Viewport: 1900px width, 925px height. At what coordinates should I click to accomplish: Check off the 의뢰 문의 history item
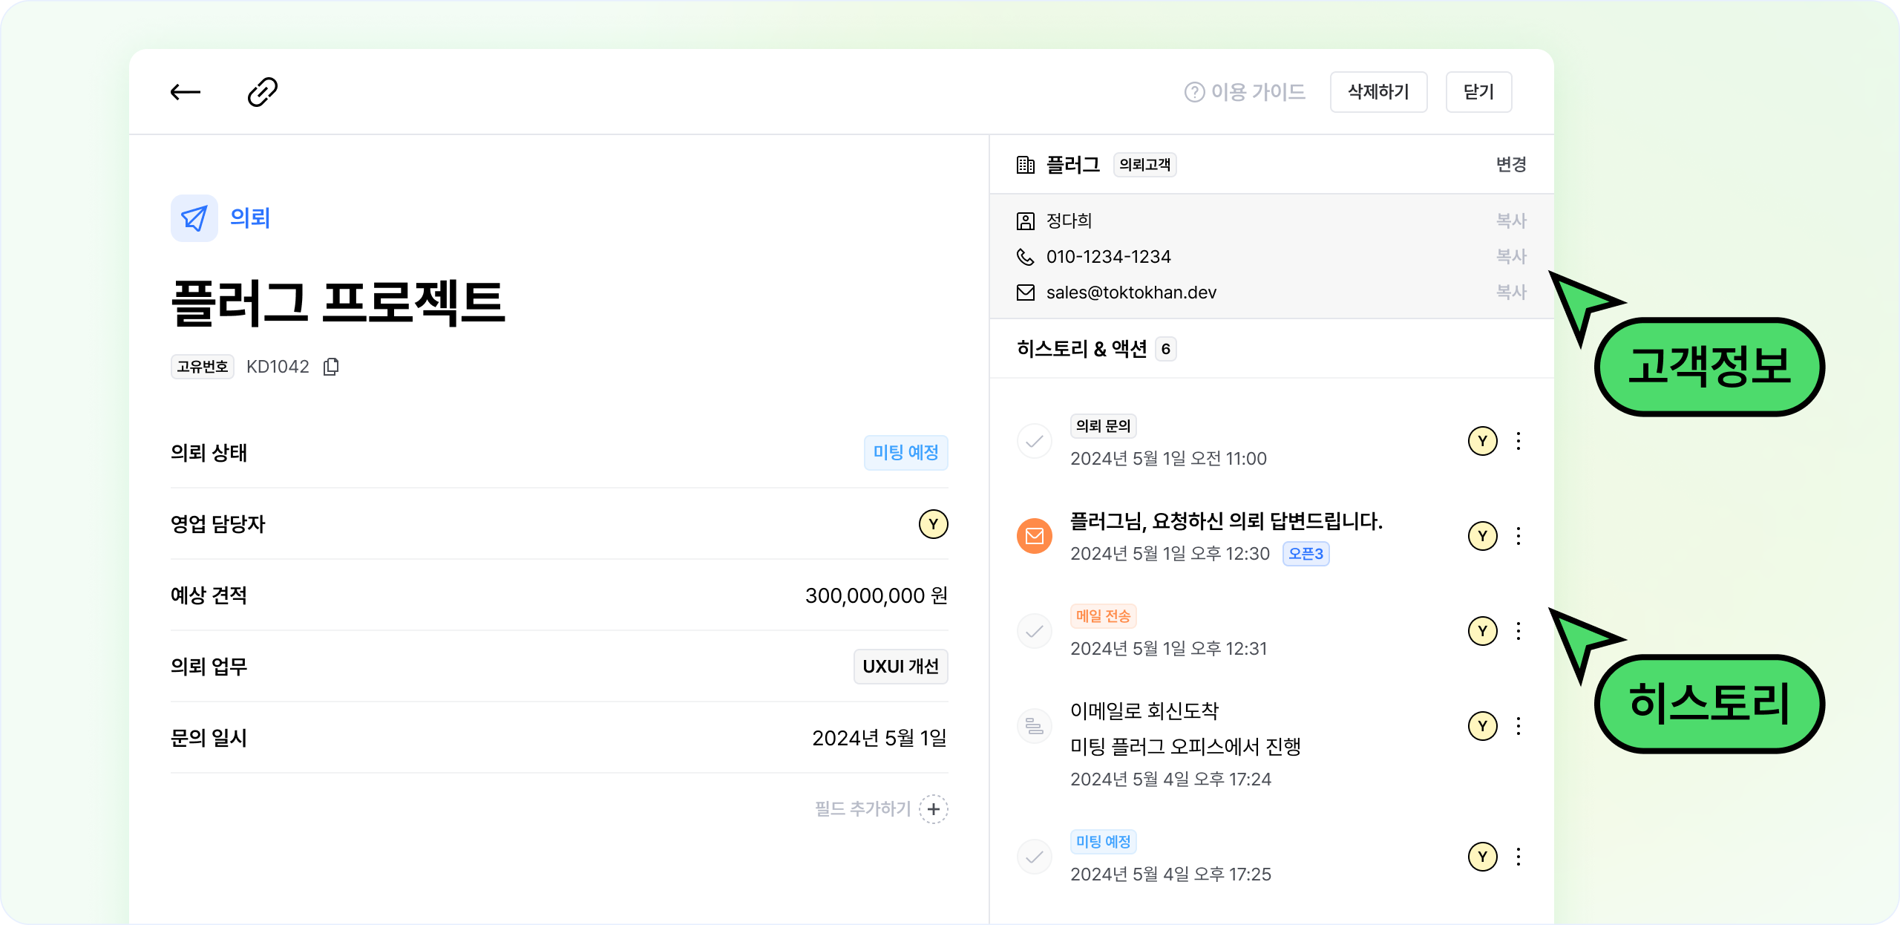[1034, 442]
